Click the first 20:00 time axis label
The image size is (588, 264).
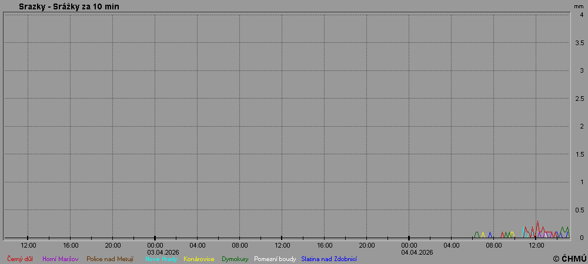[113, 245]
